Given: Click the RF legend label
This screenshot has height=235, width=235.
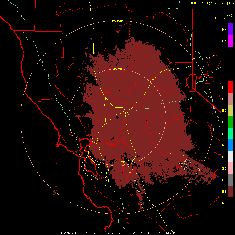Looking at the screenshot, I should point(224,29).
